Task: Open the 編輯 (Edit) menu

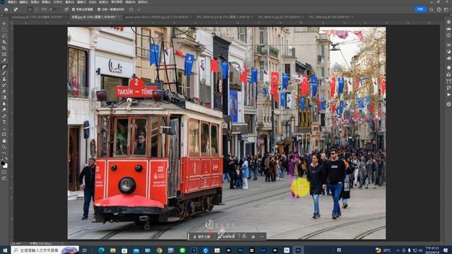Action: pos(23,2)
